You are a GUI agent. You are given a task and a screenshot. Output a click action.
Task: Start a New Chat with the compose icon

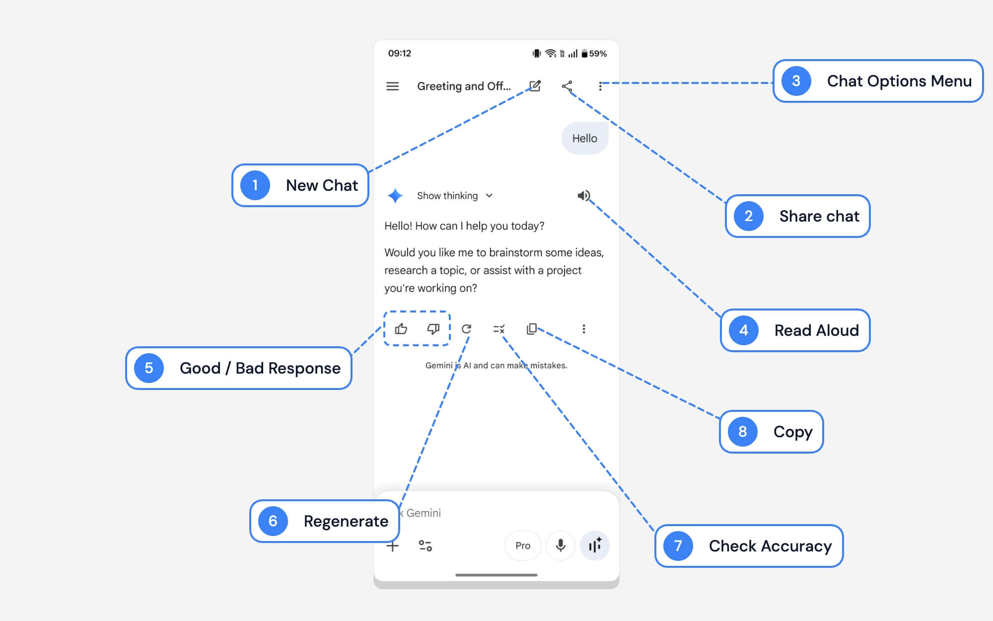tap(536, 86)
